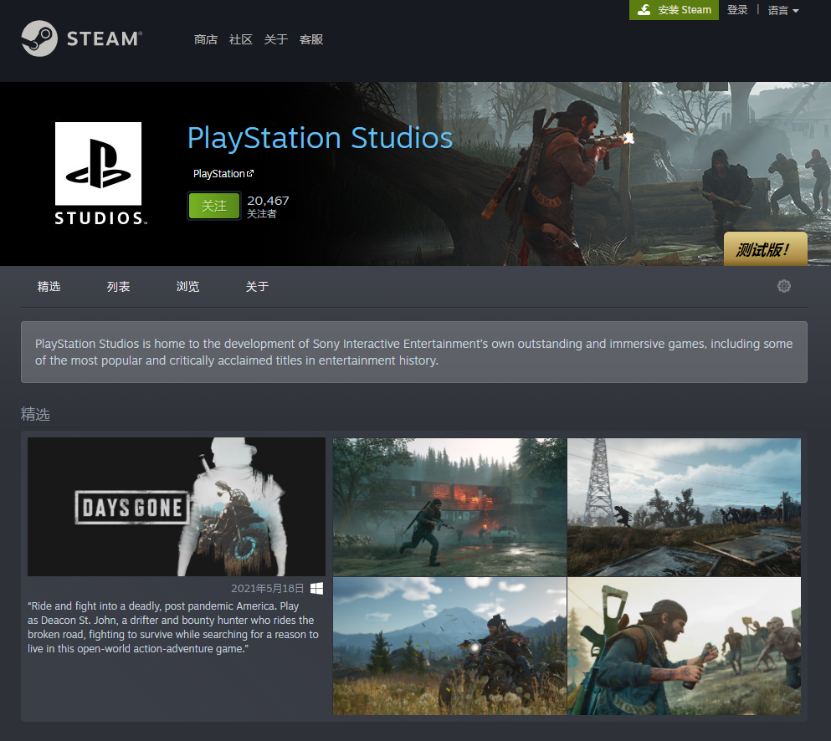Screen dimensions: 831x741
Task: Open the PlayStation external website link
Action: click(223, 174)
